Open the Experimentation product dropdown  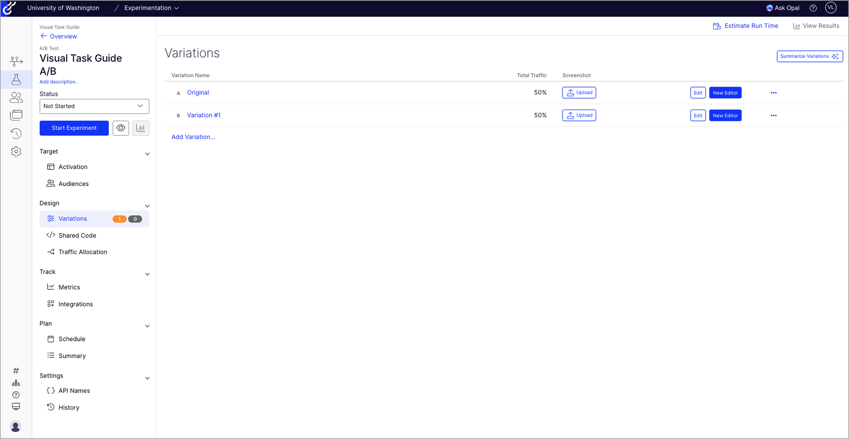click(x=151, y=8)
